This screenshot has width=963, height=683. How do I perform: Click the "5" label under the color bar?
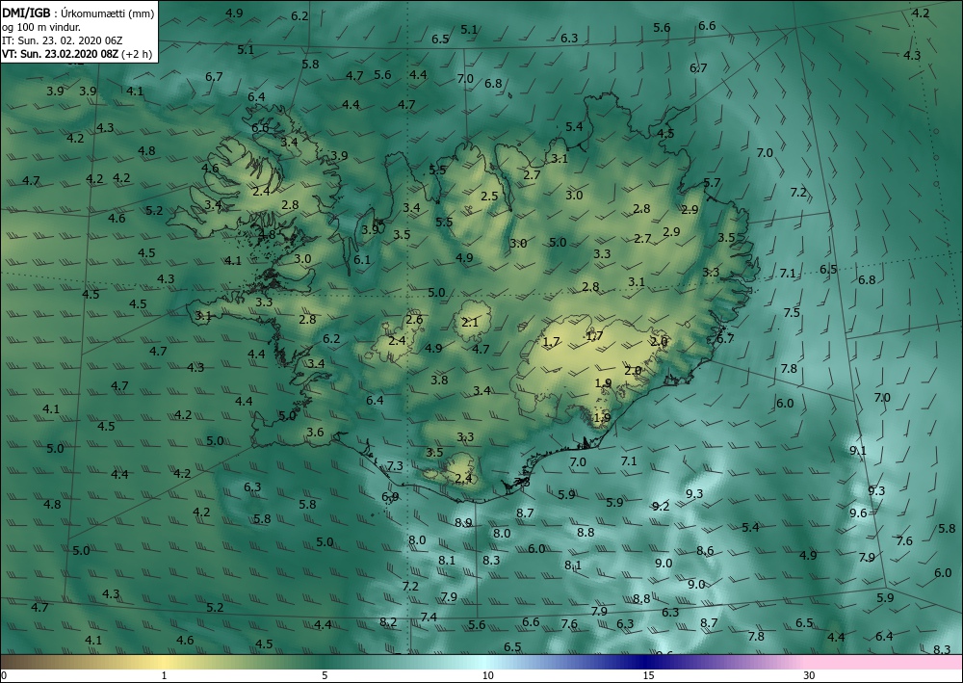pos(325,675)
